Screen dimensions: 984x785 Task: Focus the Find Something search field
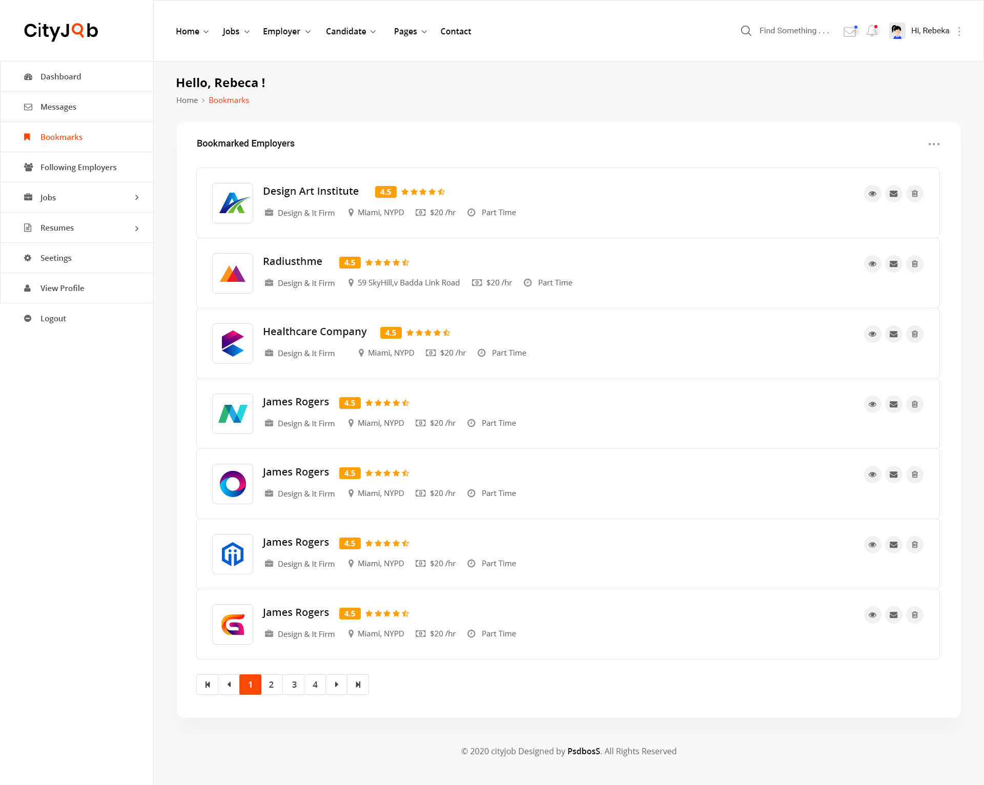click(794, 31)
